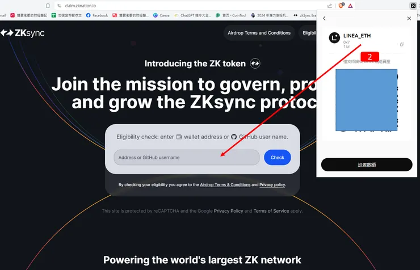Go back with the wallet panel arrow
420x270 pixels.
click(x=325, y=18)
